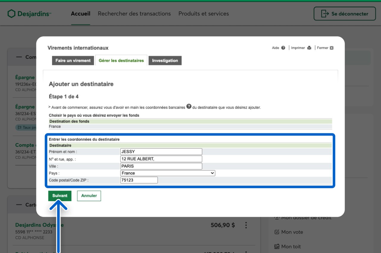
Task: Close the dialog with Fermer X icon
Action: (x=332, y=48)
